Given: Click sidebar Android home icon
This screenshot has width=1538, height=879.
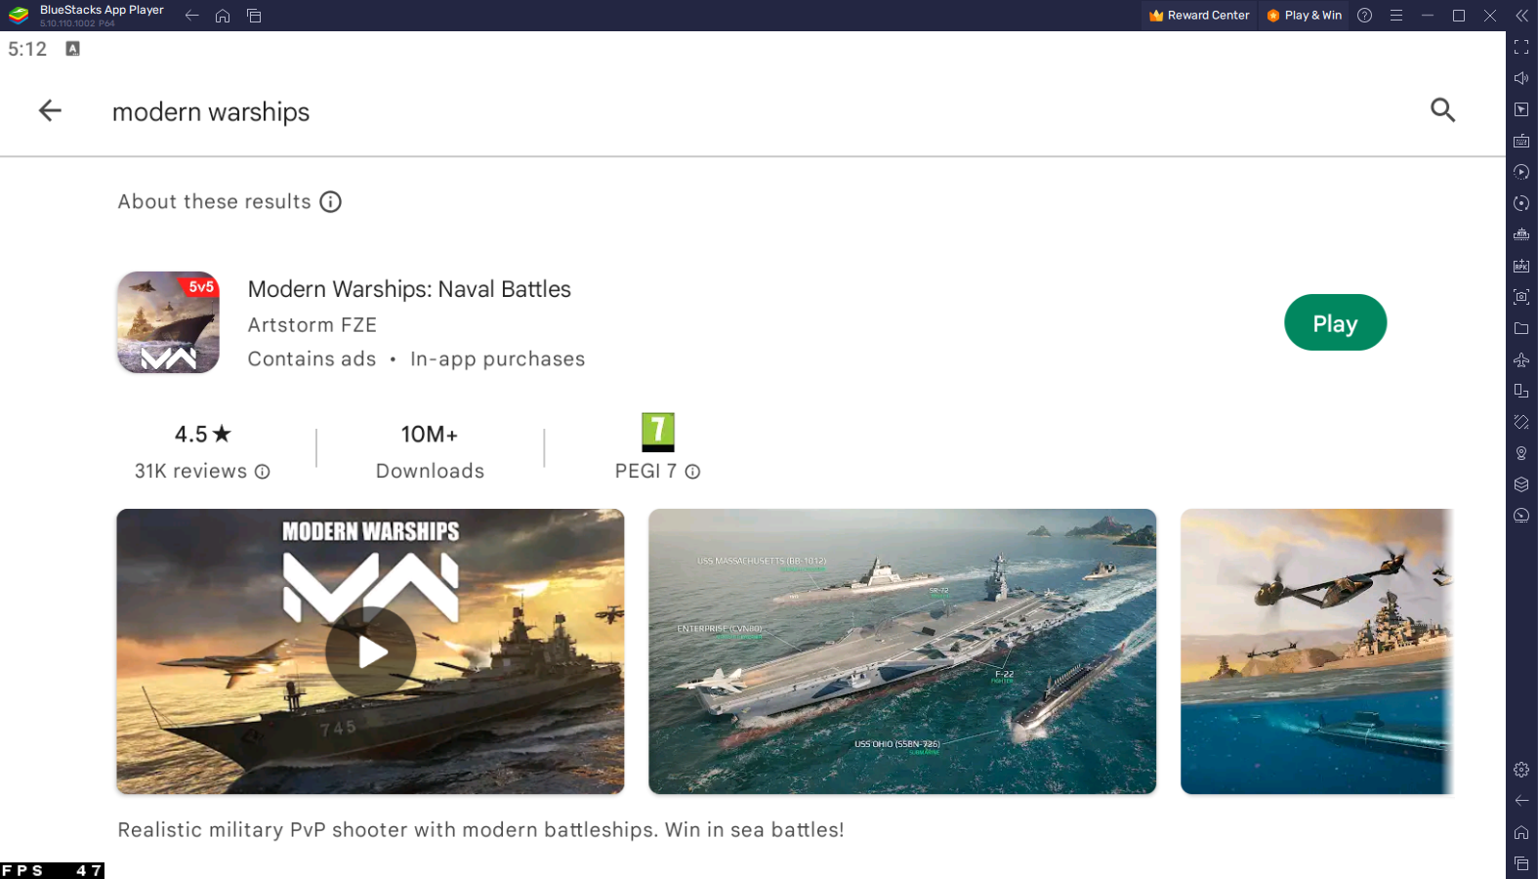Looking at the screenshot, I should pyautogui.click(x=1521, y=832).
